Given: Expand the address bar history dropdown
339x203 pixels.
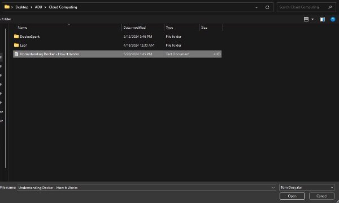Looking at the screenshot, I should [x=257, y=7].
